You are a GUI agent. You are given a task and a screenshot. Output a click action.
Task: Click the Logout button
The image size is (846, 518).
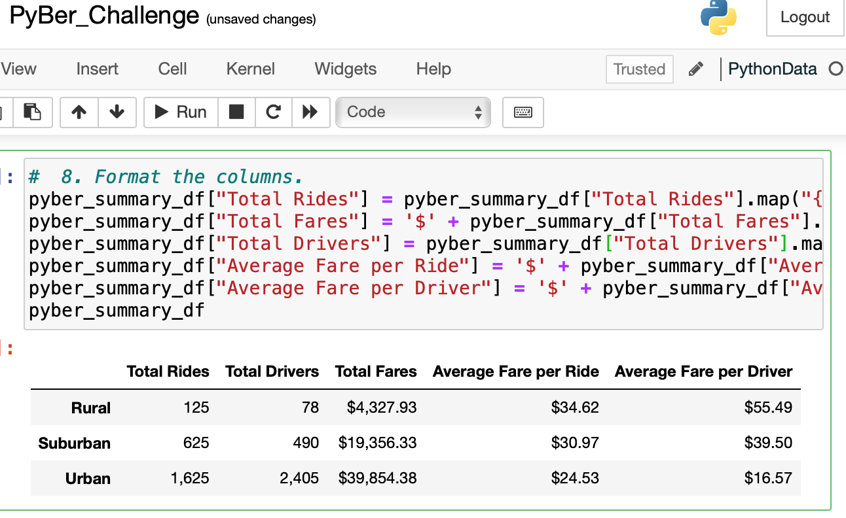[805, 18]
